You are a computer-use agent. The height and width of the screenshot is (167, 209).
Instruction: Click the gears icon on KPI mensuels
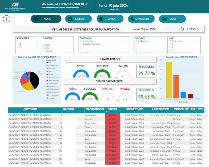[132, 19]
